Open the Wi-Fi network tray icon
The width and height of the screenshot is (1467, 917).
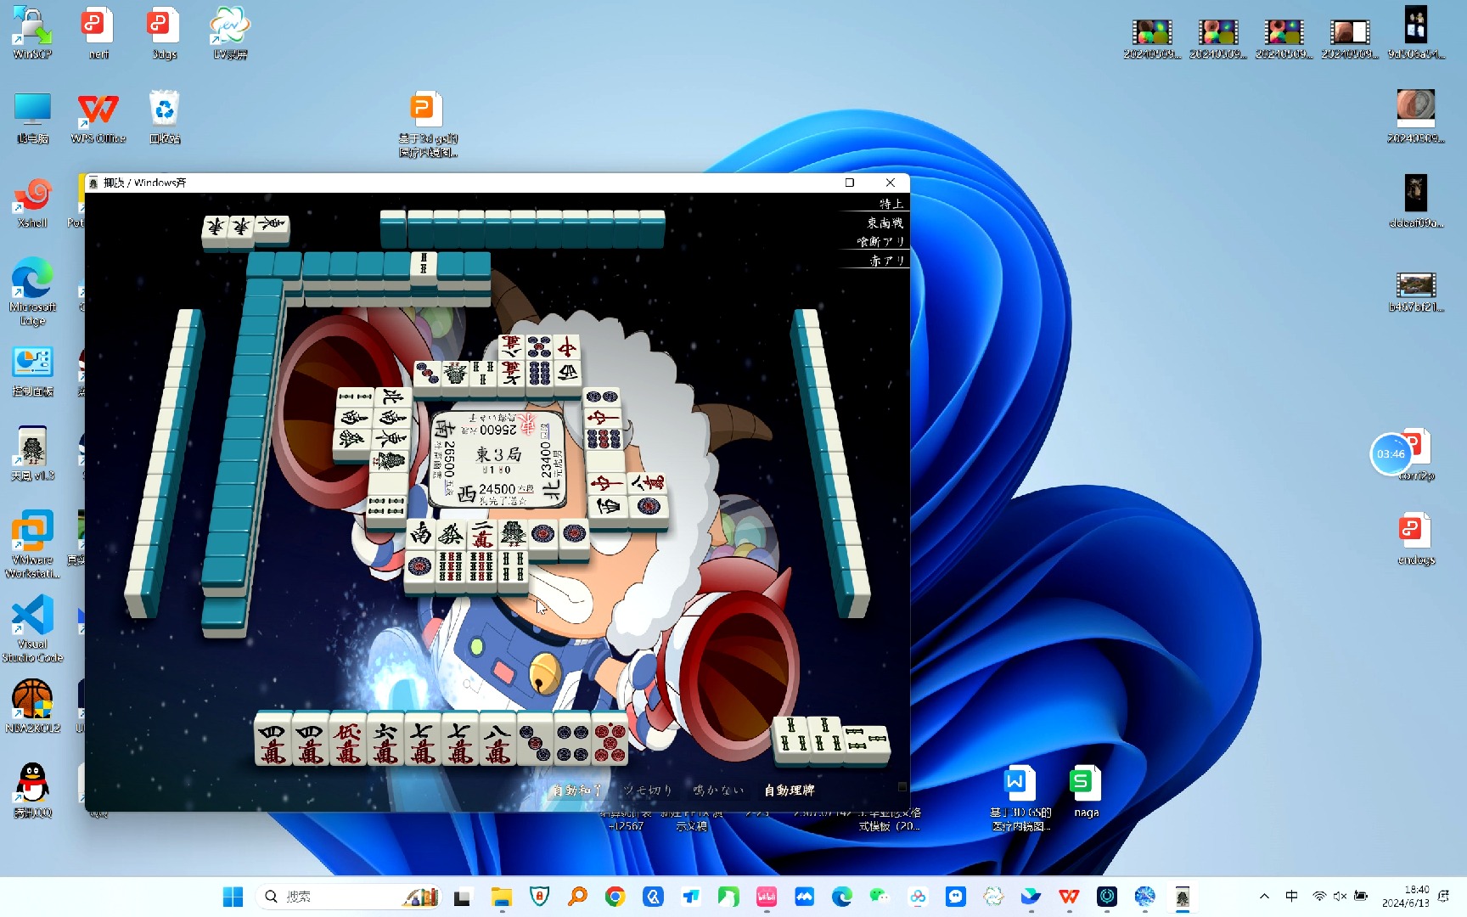(1319, 897)
